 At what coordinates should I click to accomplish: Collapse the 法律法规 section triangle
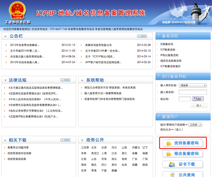6,80
